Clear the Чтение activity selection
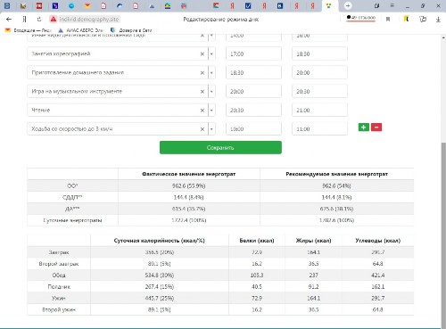 click(x=202, y=111)
